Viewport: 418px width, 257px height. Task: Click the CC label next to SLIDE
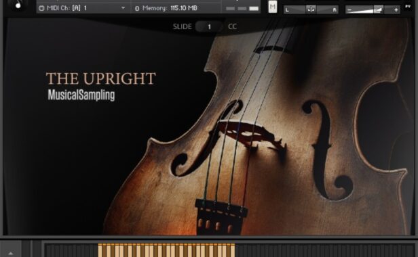coord(232,26)
